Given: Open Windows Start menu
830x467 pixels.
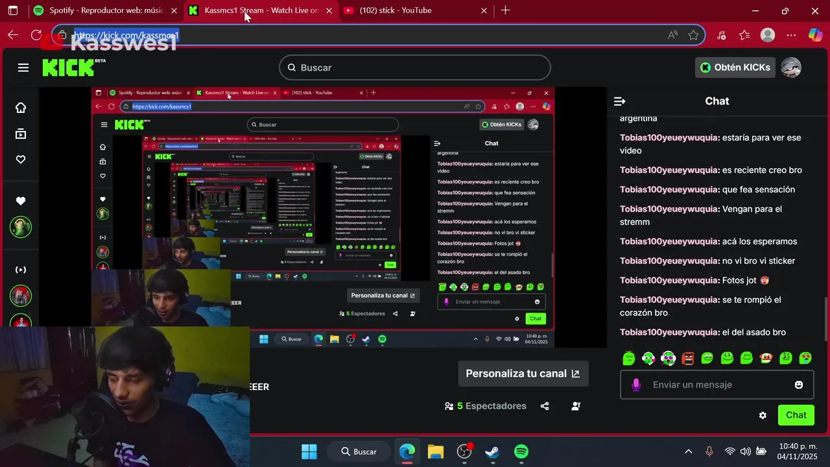Looking at the screenshot, I should click(x=309, y=451).
